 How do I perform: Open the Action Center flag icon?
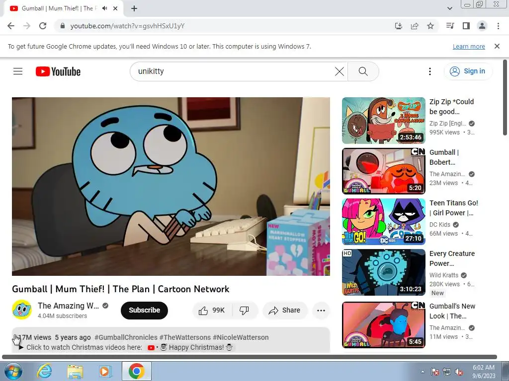[434, 372]
